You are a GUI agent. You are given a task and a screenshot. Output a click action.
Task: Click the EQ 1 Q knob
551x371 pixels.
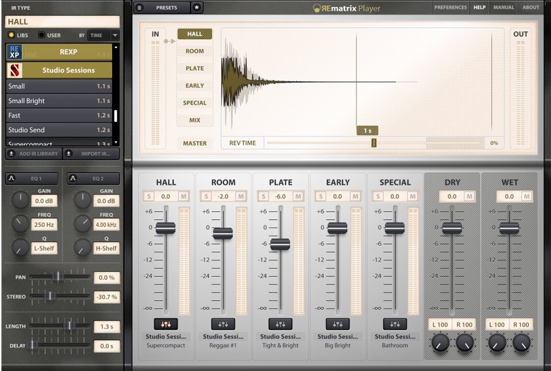pos(20,248)
